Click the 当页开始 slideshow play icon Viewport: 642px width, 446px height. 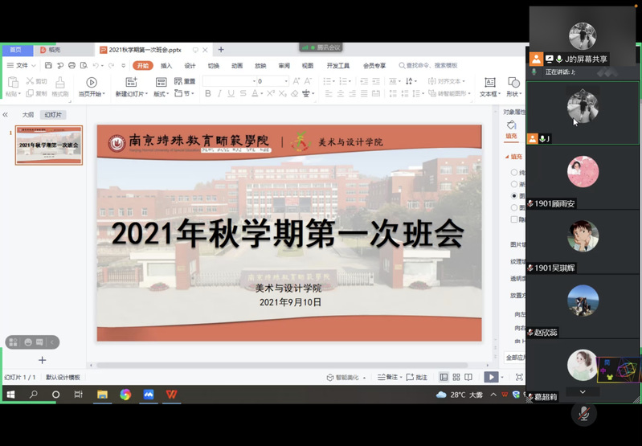[91, 83]
